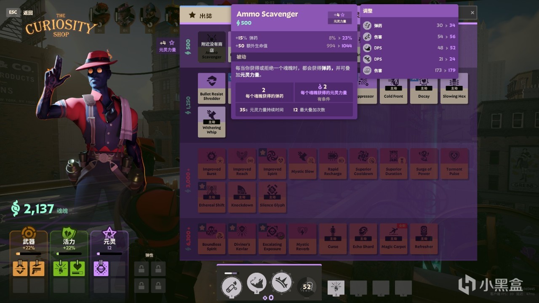
Task: Select the equipped green glowing-hand vitality item
Action: [x=60, y=268]
